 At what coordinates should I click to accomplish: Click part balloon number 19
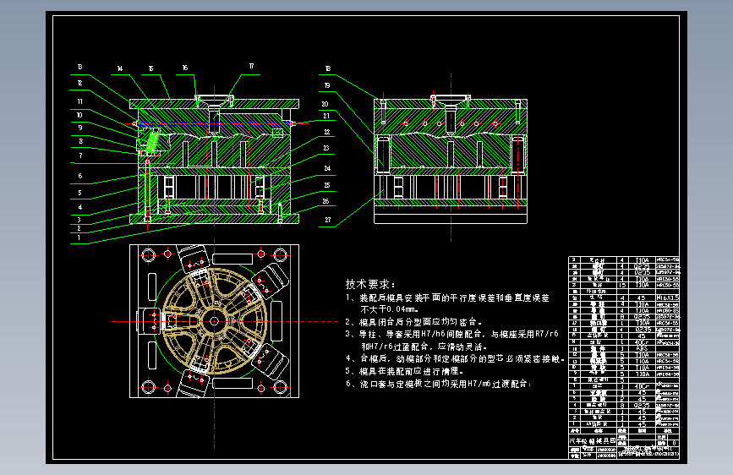tap(327, 85)
